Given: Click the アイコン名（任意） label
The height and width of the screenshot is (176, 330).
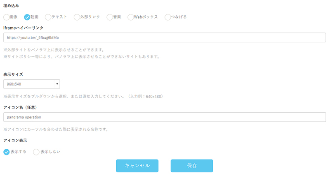Looking at the screenshot, I should point(20,107).
